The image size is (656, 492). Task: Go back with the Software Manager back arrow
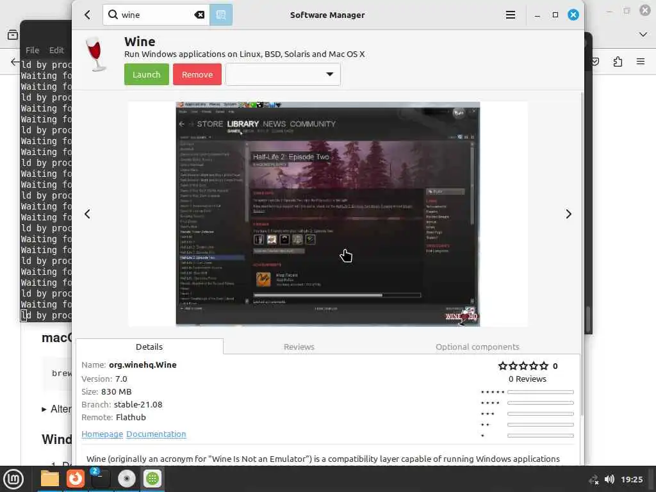coord(87,15)
